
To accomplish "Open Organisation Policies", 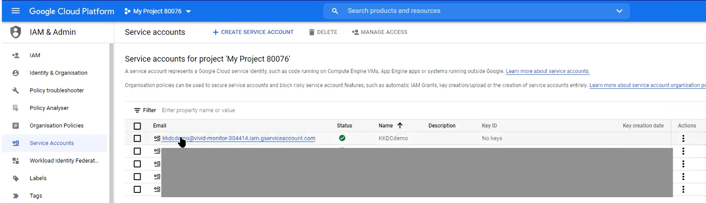I will 57,126.
